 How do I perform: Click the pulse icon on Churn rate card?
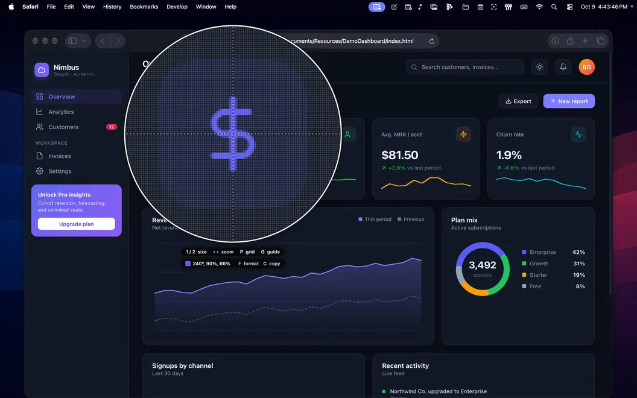pyautogui.click(x=578, y=134)
